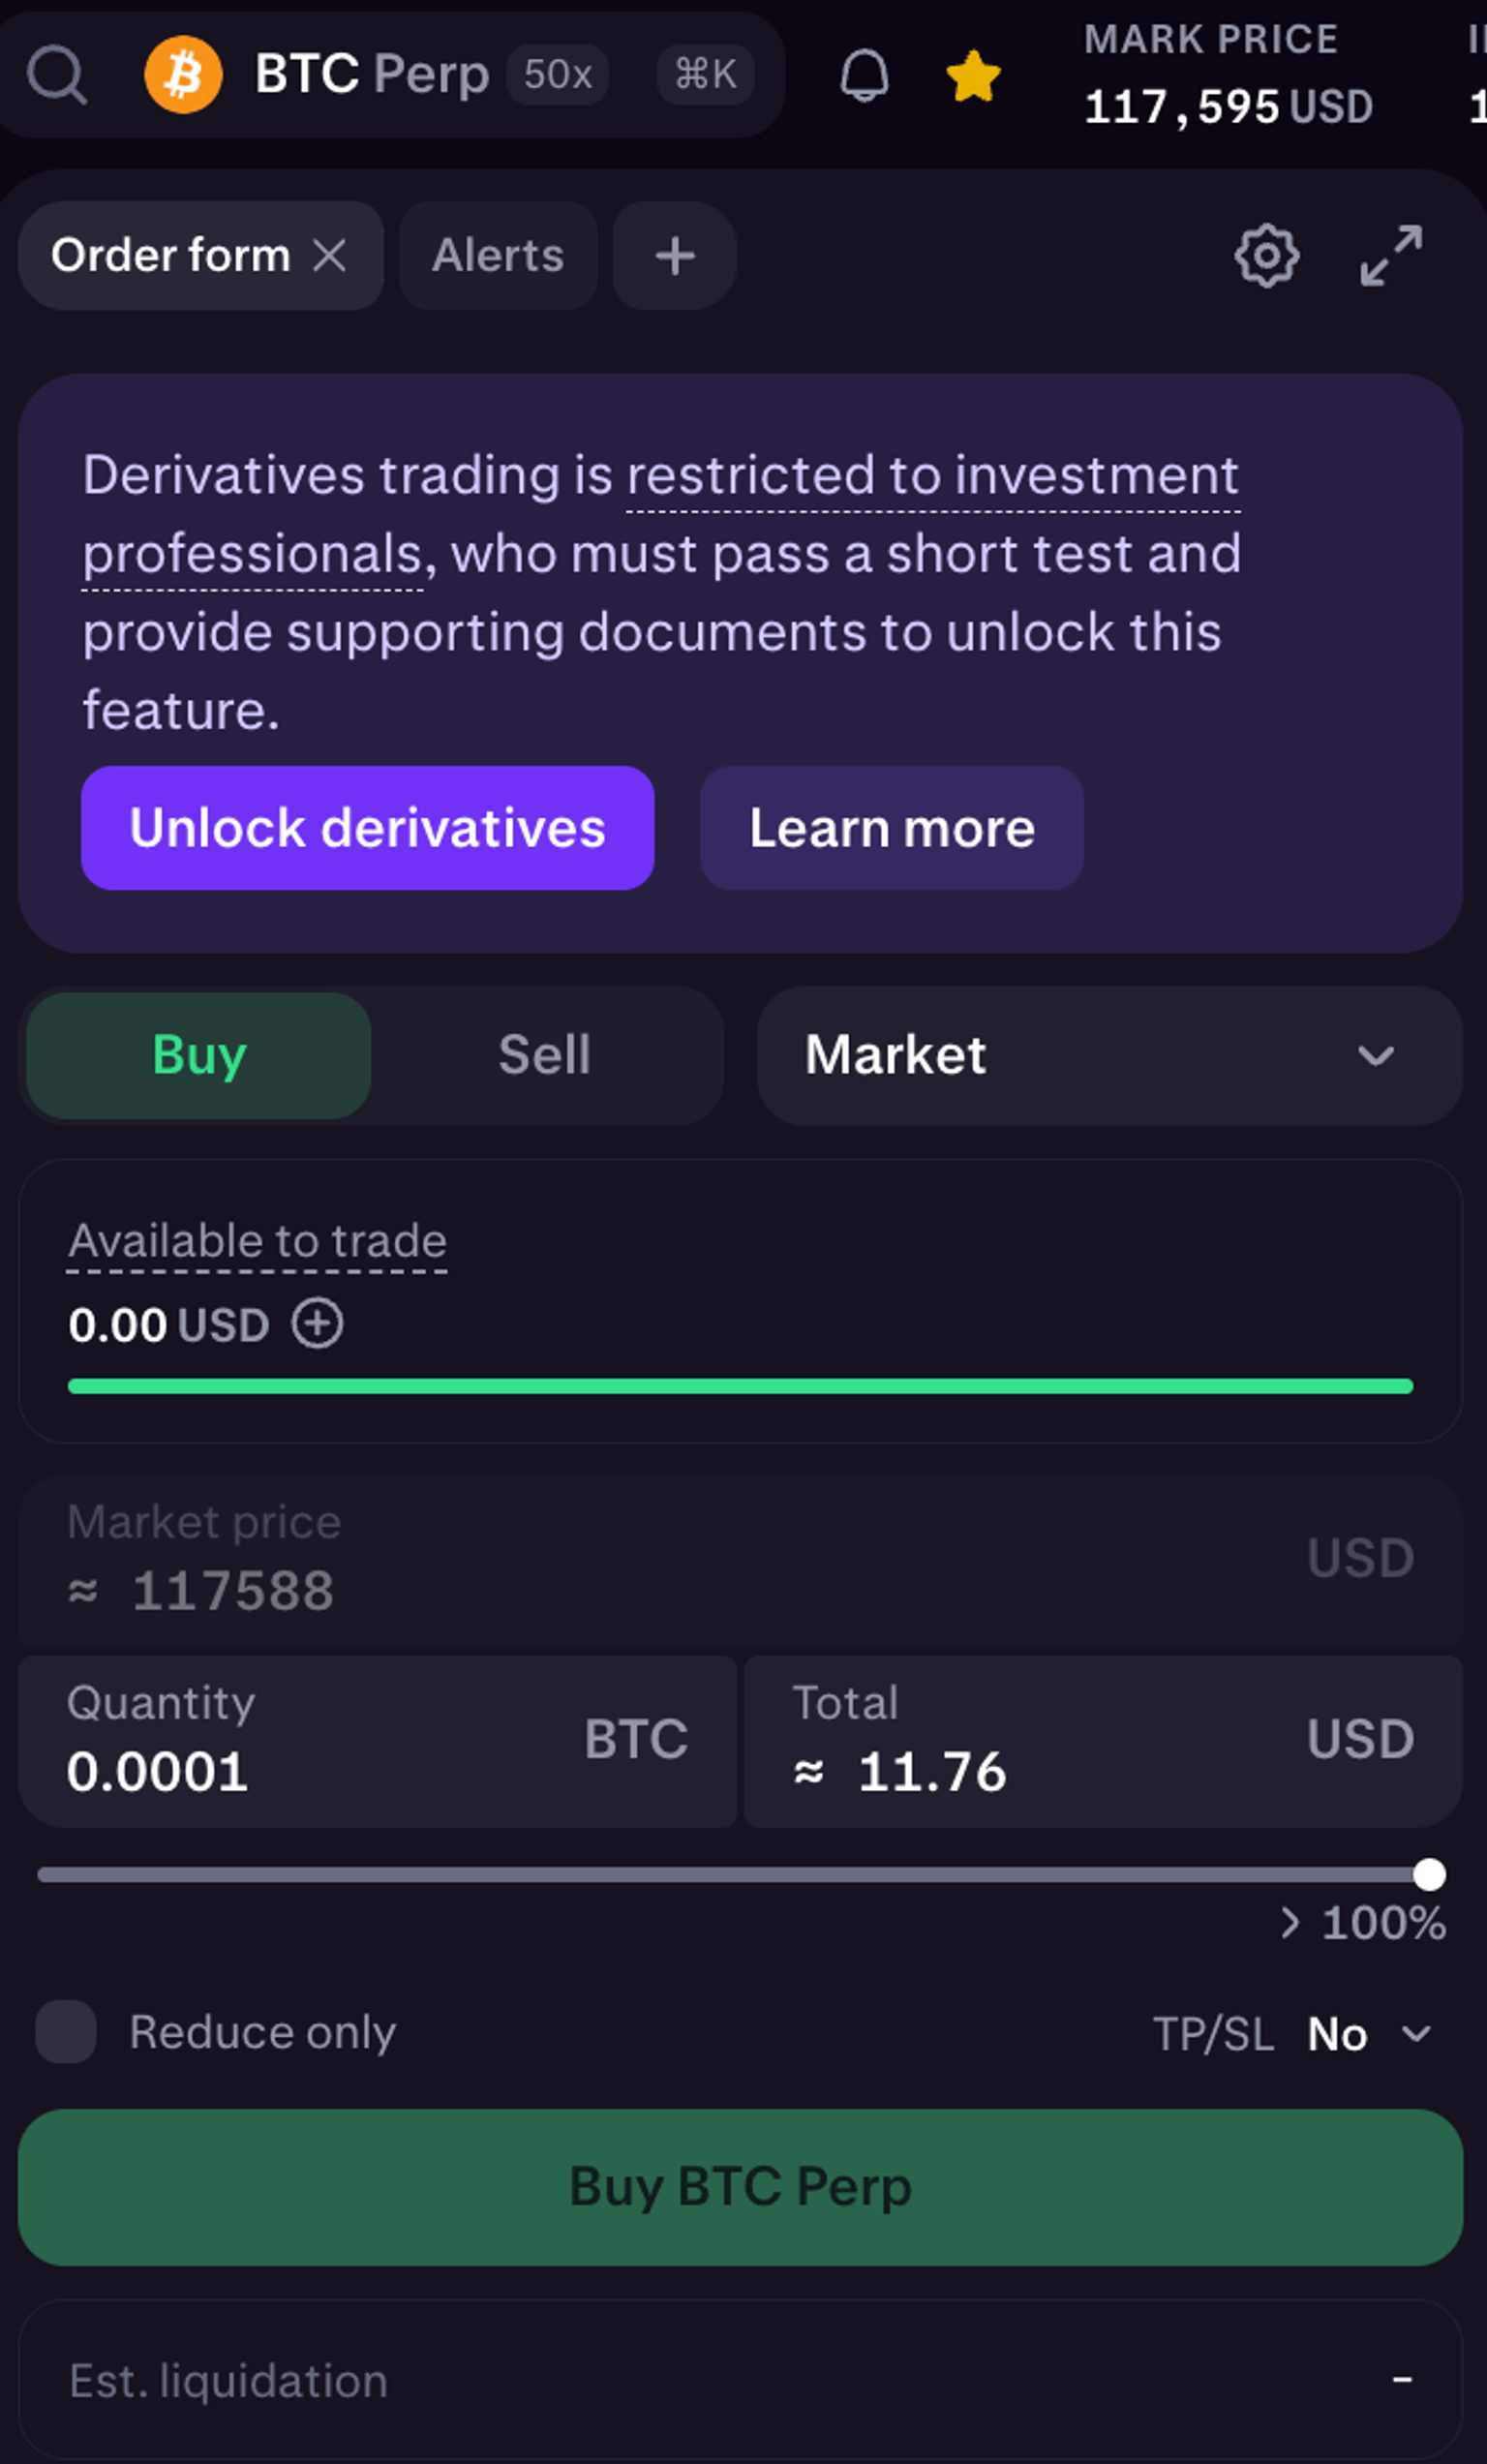Click the Learn more button
1487x2464 pixels.
click(x=891, y=828)
